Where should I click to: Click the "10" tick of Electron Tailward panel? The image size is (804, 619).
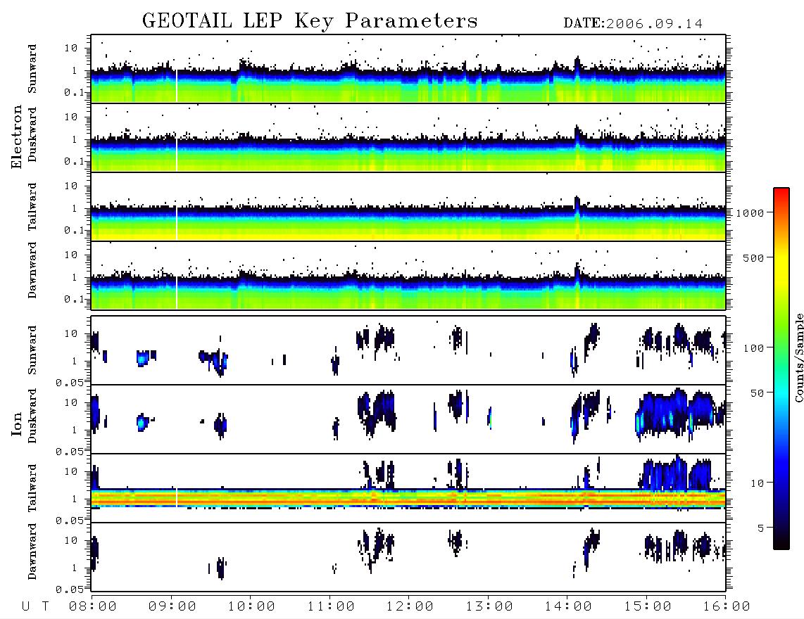71,186
